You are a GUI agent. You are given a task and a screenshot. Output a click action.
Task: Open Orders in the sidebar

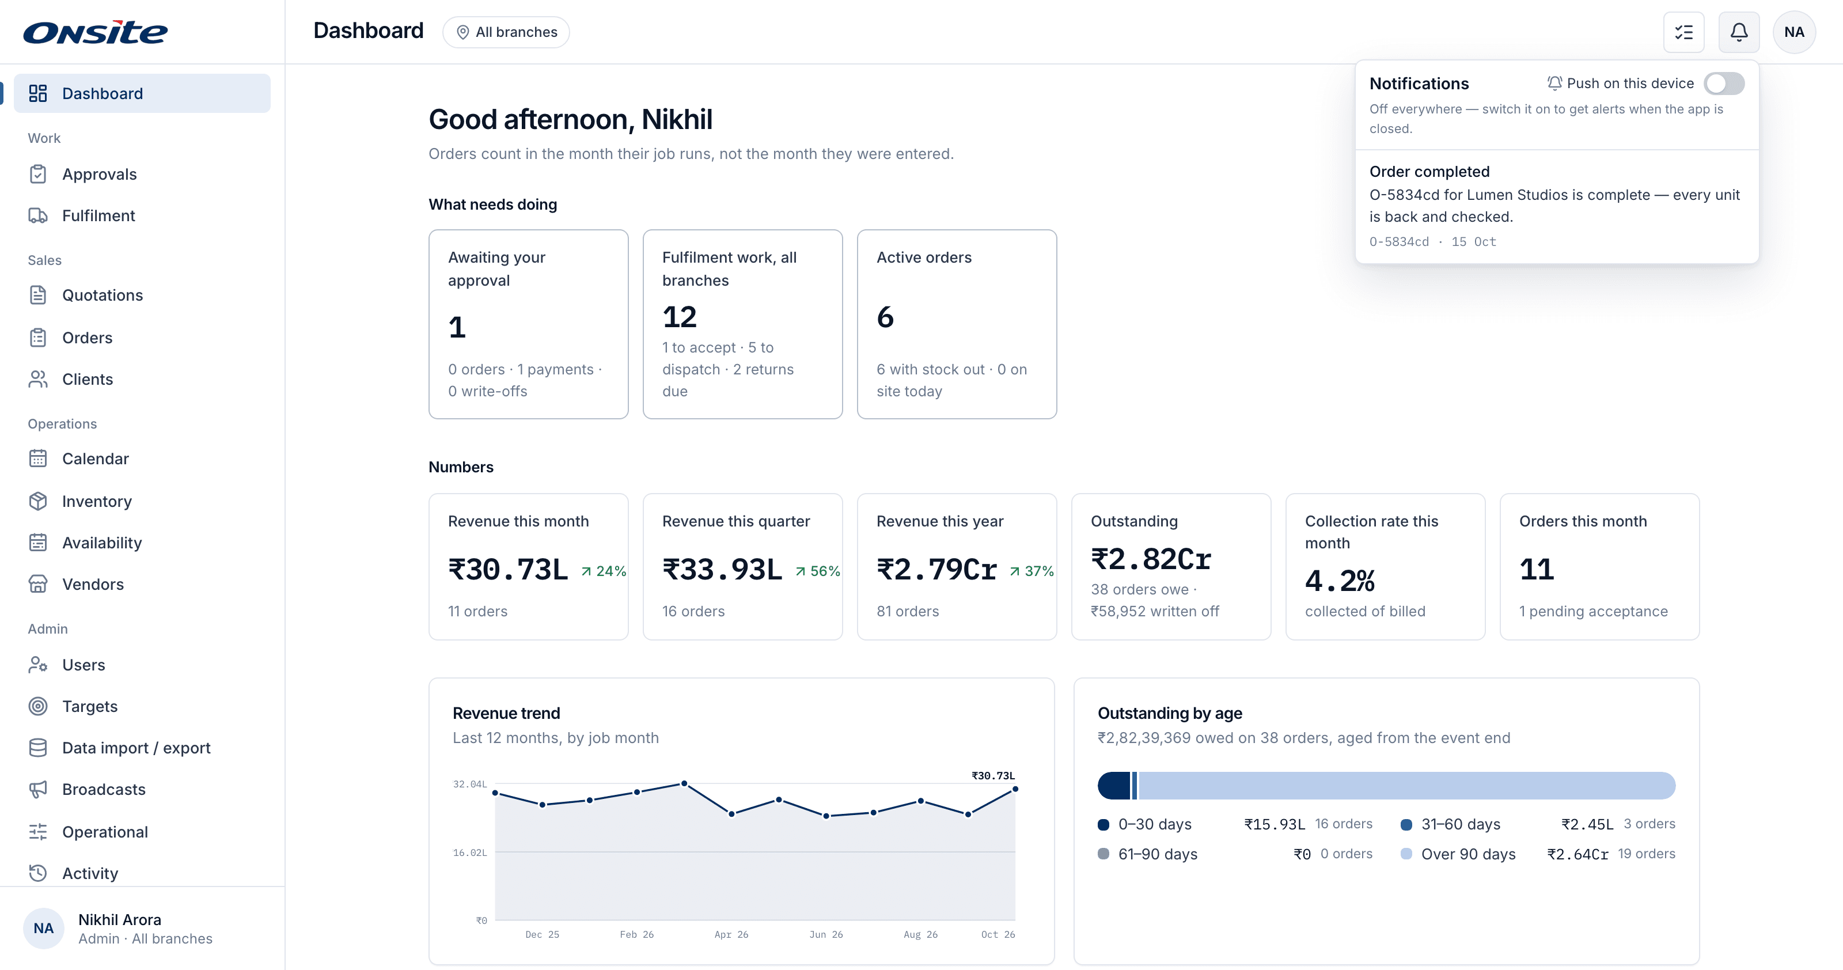point(142,337)
